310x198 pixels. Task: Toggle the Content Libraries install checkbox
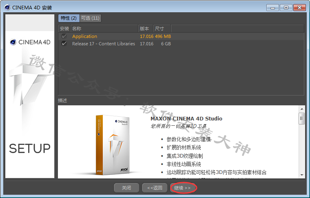[x=64, y=44]
